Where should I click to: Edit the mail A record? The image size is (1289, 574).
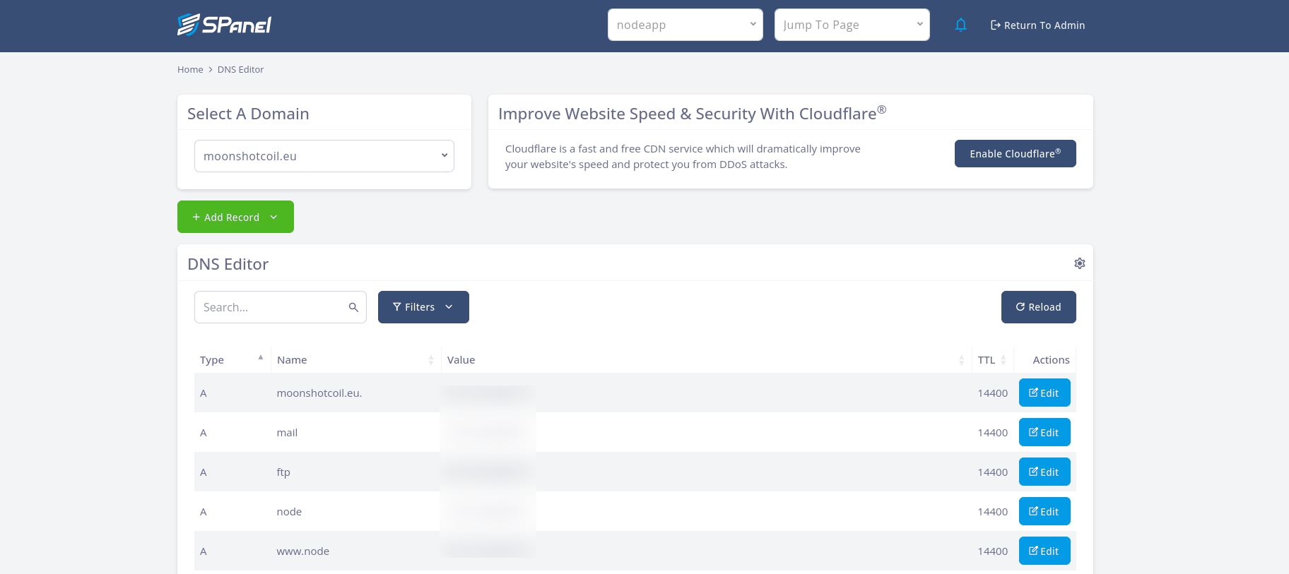1044,432
